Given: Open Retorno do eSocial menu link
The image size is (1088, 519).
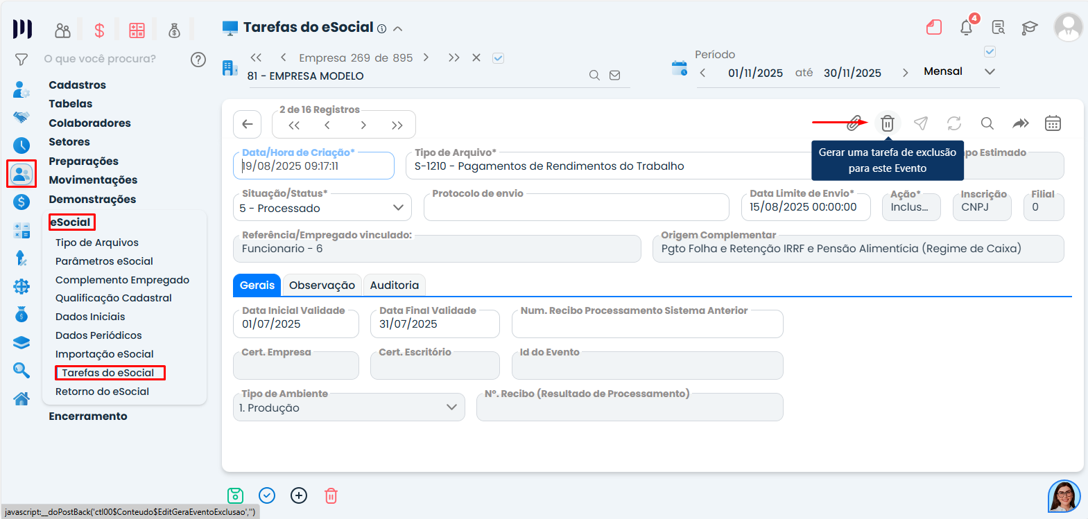Looking at the screenshot, I should (x=102, y=392).
